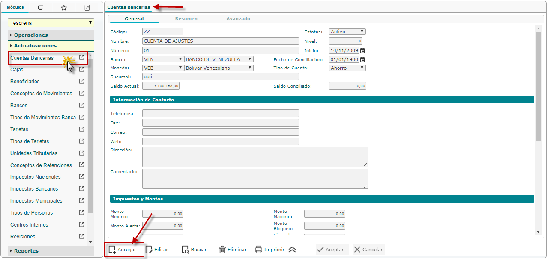Image resolution: width=548 pixels, height=259 pixels.
Task: Open the Banco code VEN dropdown
Action: 163,59
